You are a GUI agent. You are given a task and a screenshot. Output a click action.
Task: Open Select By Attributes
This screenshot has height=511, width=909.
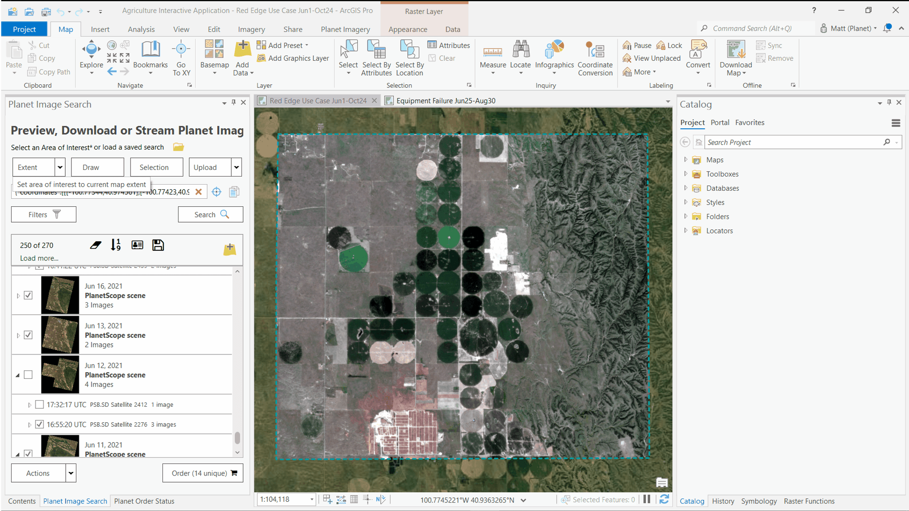376,58
